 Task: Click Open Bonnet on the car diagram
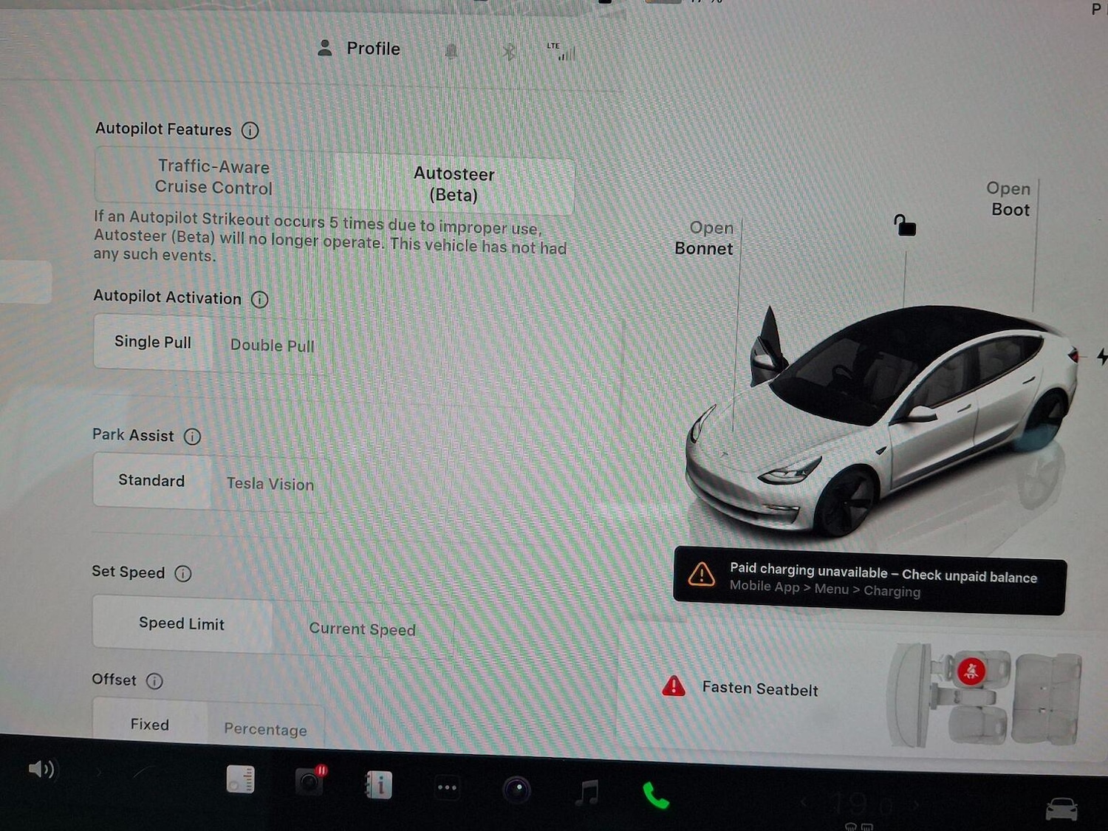coord(703,239)
